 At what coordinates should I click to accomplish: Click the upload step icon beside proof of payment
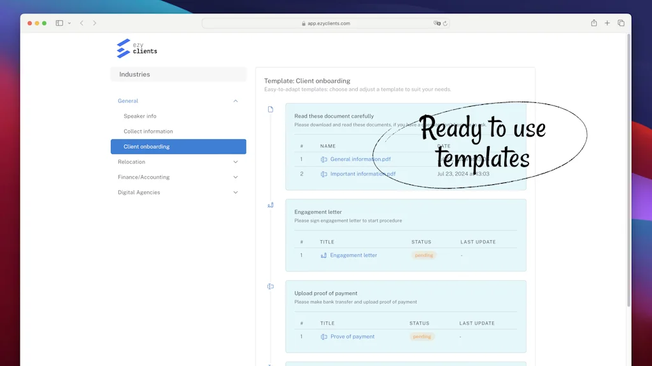271,287
